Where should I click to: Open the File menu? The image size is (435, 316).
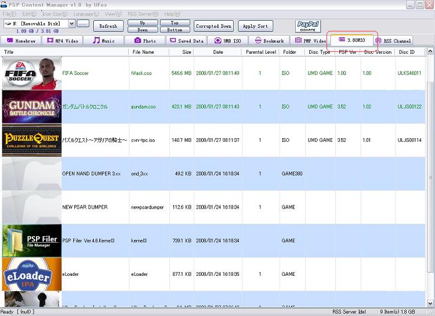[9, 14]
